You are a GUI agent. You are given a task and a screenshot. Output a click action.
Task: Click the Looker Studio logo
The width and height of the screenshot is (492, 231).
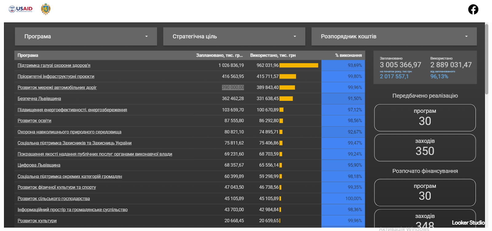(468, 223)
